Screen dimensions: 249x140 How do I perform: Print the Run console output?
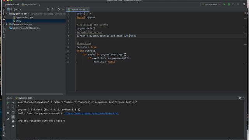tap(13, 121)
